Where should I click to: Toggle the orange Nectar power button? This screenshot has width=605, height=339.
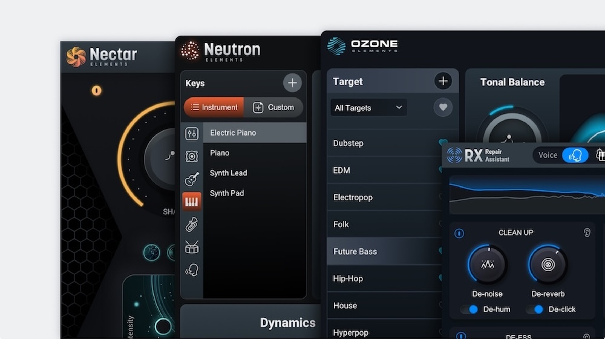[x=96, y=91]
